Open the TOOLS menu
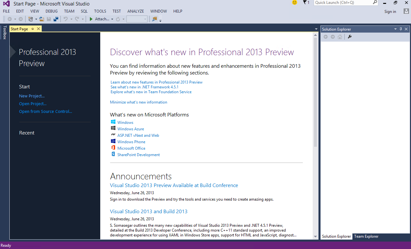 click(100, 11)
